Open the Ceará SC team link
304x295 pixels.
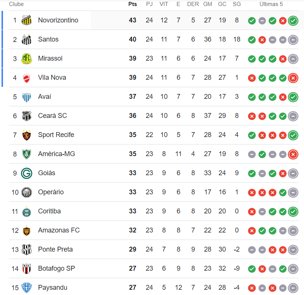tap(52, 116)
